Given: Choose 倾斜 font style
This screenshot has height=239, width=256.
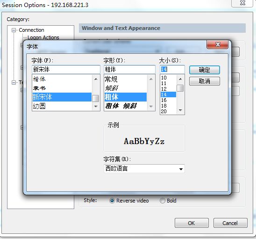Looking at the screenshot, I should tap(126, 88).
